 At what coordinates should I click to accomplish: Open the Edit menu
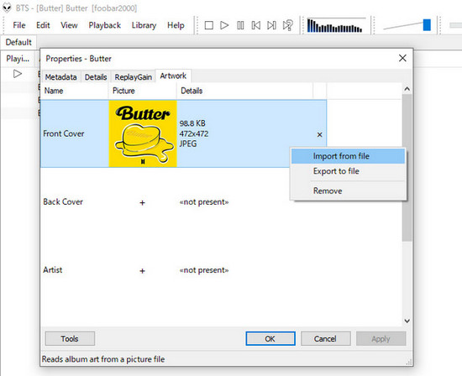(x=43, y=25)
